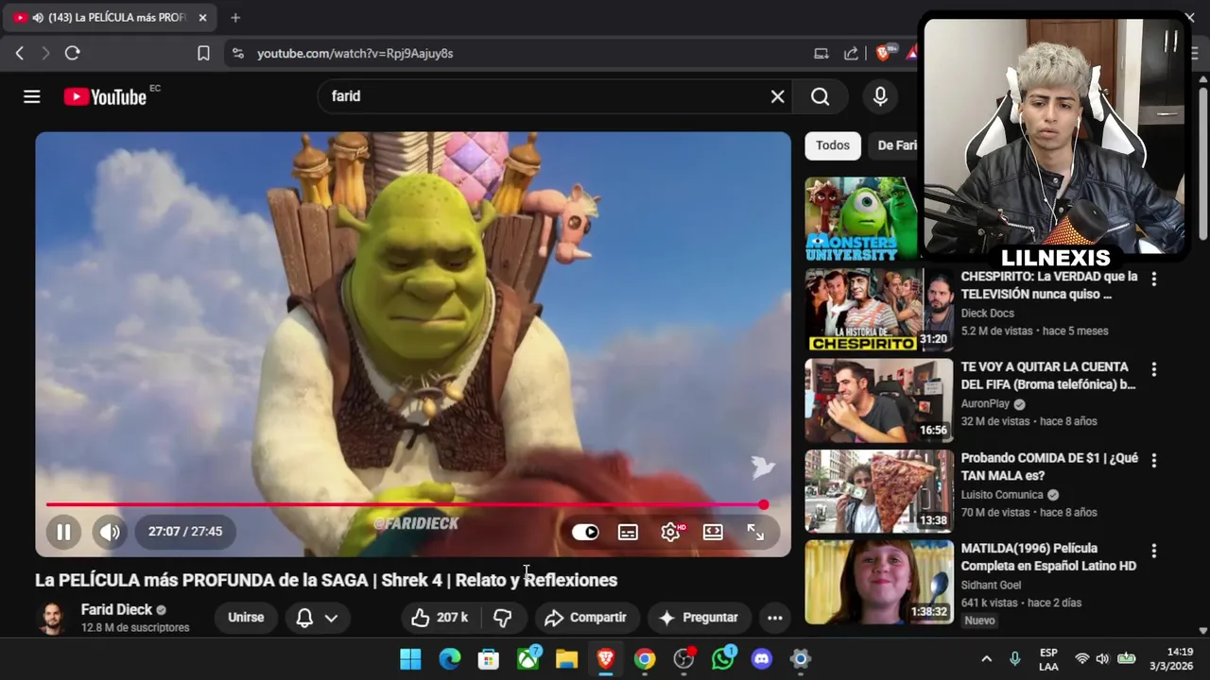Screen dimensions: 1210x680
Task: Mute the video volume
Action: point(110,532)
